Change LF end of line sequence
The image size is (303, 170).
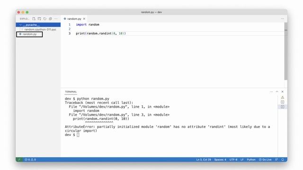[242, 160]
